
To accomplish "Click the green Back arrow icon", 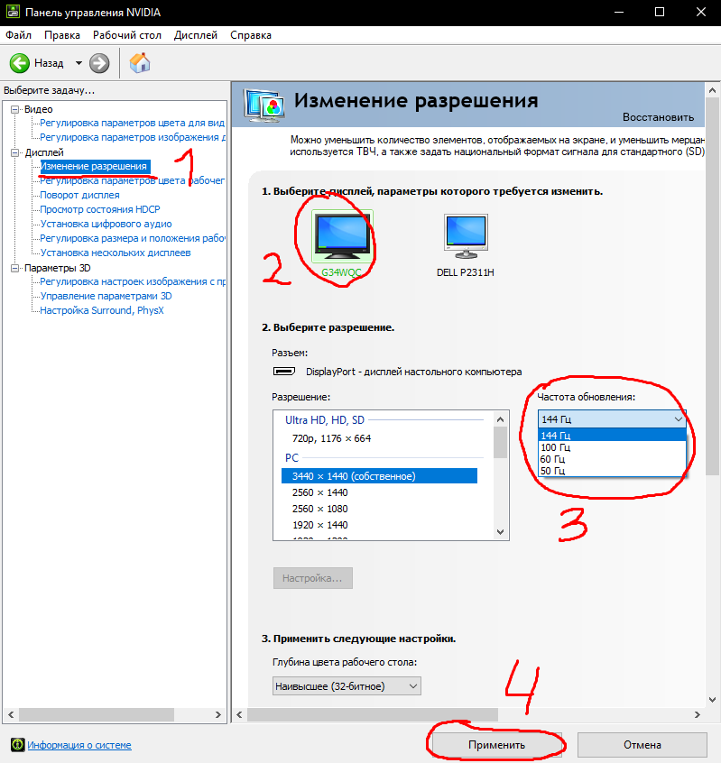I will pos(20,63).
